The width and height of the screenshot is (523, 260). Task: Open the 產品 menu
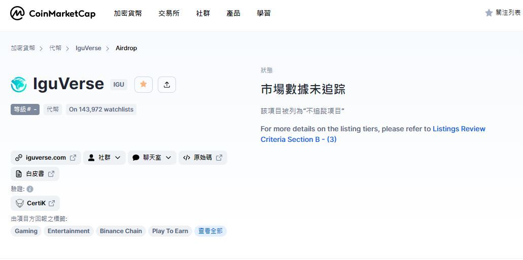[233, 13]
